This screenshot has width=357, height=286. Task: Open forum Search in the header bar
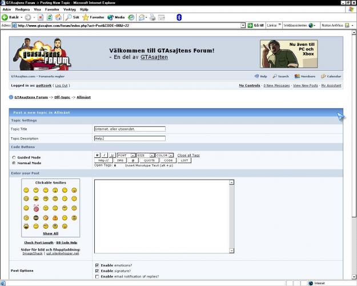tap(280, 76)
